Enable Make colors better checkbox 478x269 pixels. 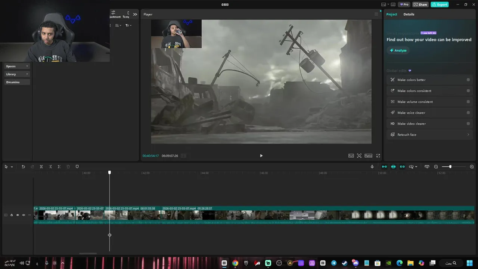(468, 80)
